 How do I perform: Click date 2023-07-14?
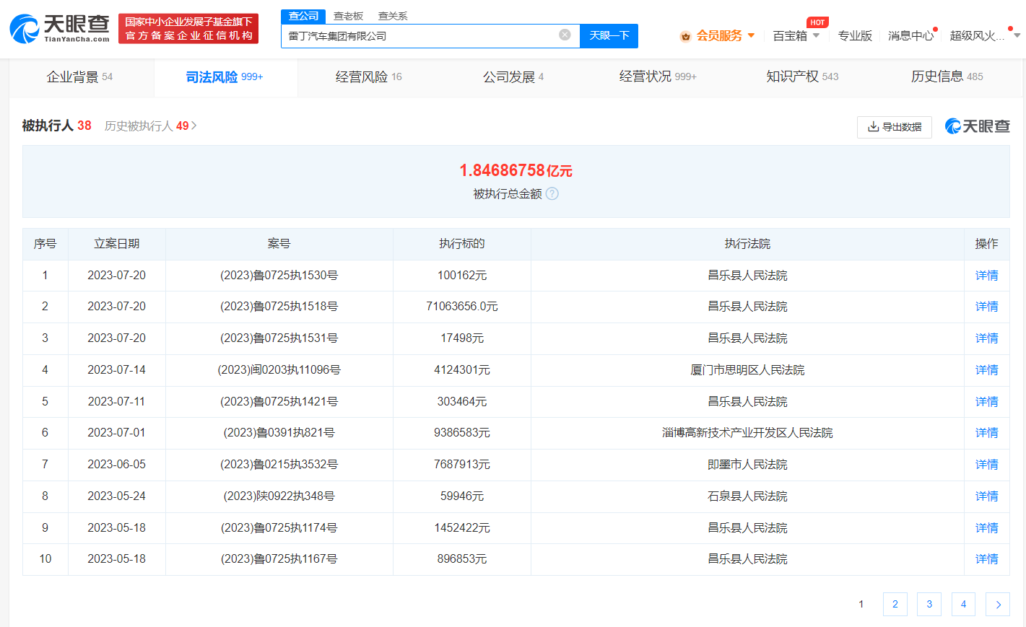click(116, 370)
